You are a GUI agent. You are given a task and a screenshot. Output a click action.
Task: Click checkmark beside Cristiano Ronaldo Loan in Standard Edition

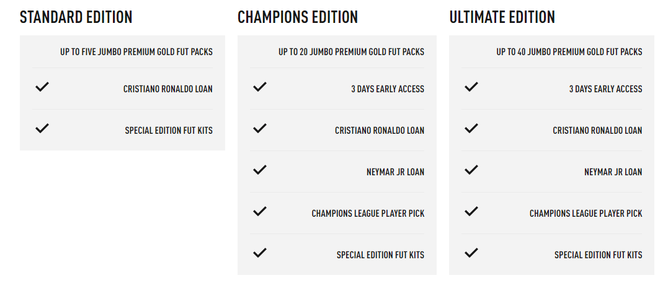(42, 87)
